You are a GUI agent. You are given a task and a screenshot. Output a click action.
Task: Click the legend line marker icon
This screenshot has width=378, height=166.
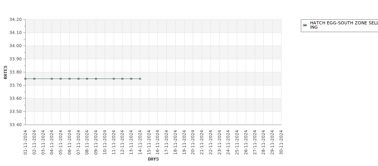305,25
